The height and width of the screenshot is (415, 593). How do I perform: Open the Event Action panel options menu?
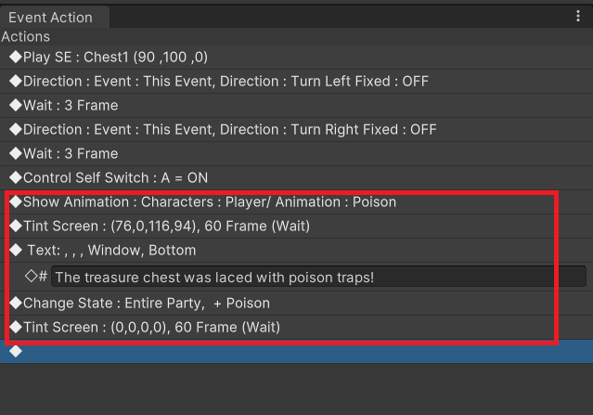pos(578,17)
